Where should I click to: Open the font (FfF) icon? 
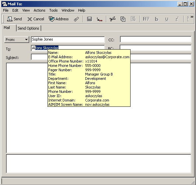[146, 19]
